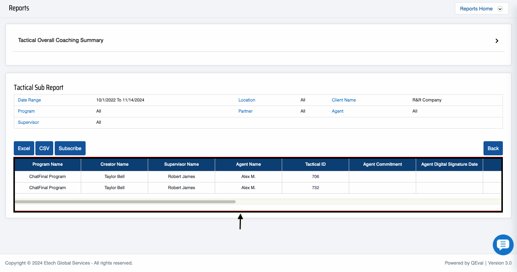Export the report using the Excel button
517x272 pixels.
tap(24, 148)
